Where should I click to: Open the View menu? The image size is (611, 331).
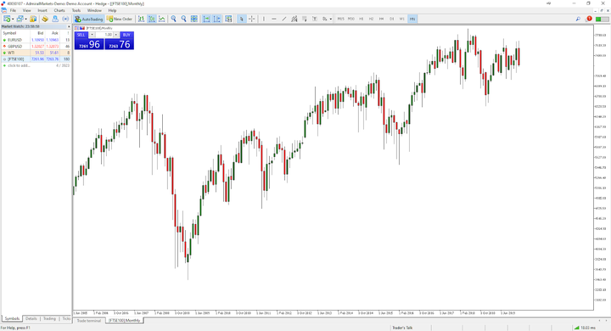tap(27, 10)
